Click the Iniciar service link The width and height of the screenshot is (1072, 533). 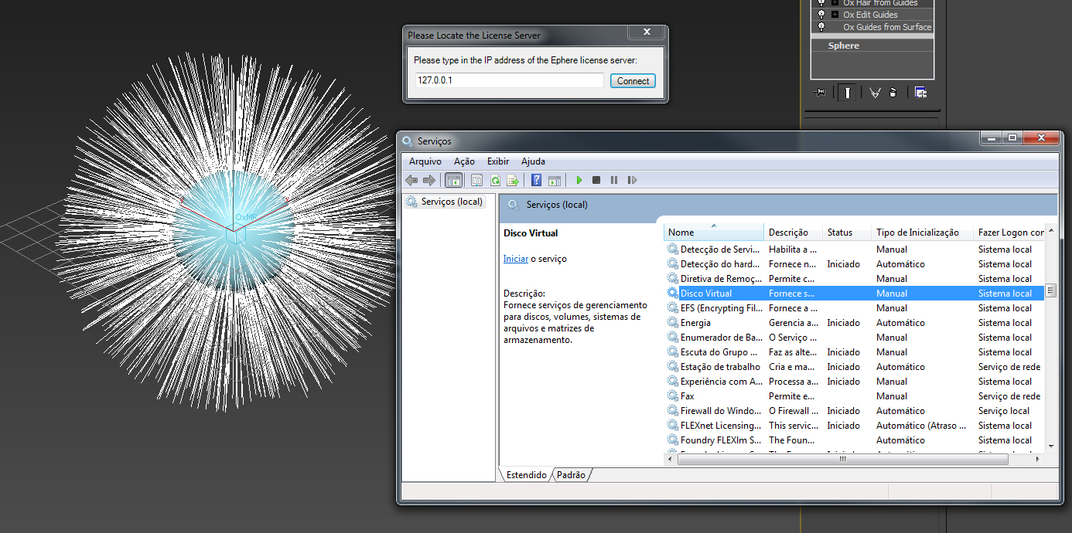515,259
